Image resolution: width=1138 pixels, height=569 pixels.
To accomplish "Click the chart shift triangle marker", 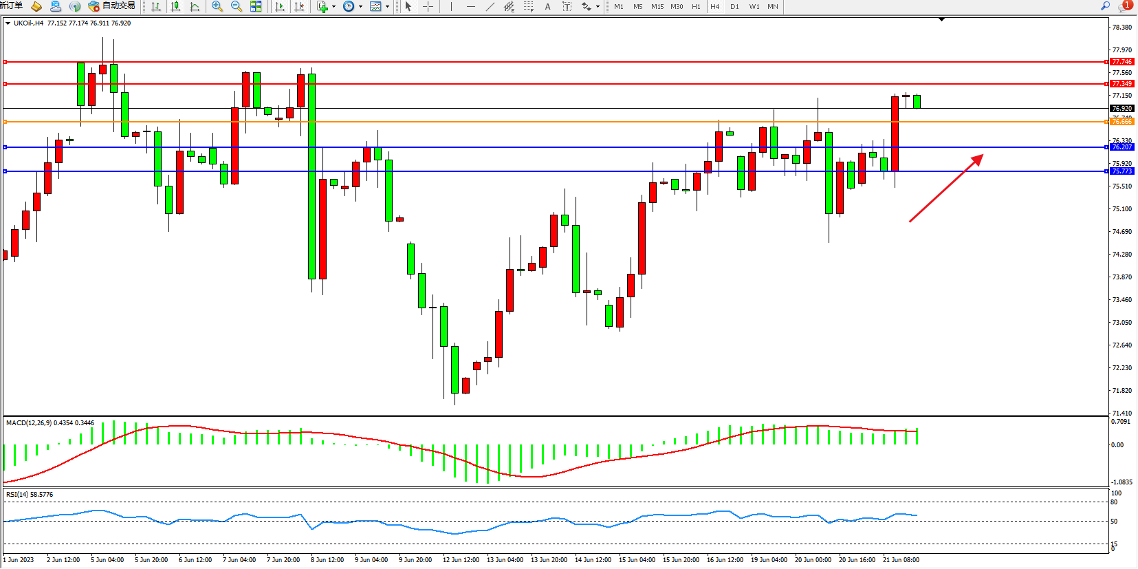I will [941, 19].
